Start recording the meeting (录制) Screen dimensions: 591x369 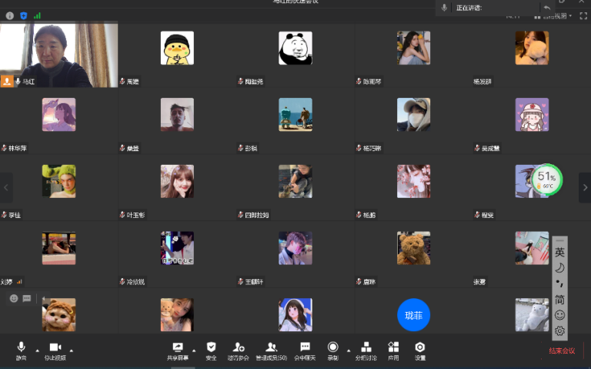(333, 350)
